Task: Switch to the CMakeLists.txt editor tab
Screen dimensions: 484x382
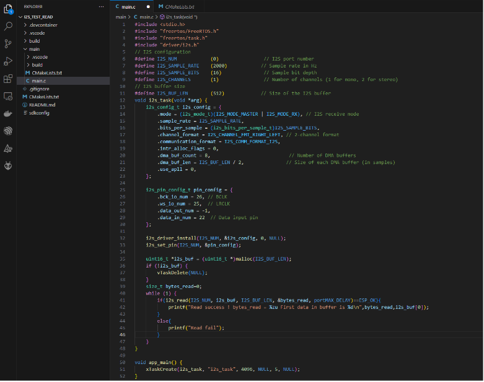Action: tap(180, 6)
